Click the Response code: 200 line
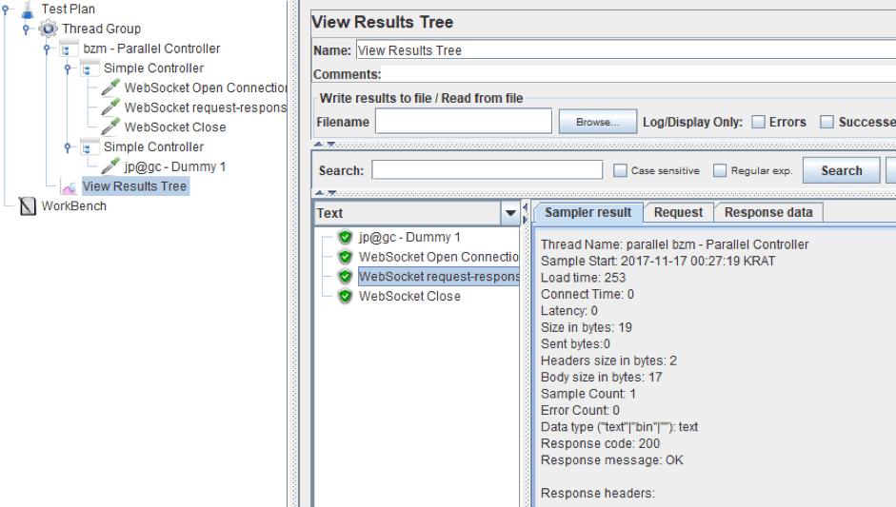 click(600, 443)
